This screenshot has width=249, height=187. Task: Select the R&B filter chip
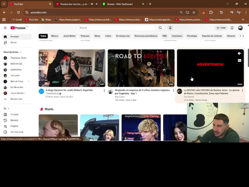pos(164,36)
